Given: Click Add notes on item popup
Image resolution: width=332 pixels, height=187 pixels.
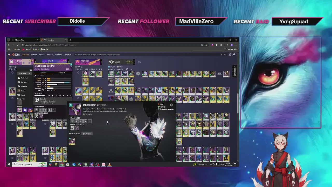Looking at the screenshot, I should [40, 76].
